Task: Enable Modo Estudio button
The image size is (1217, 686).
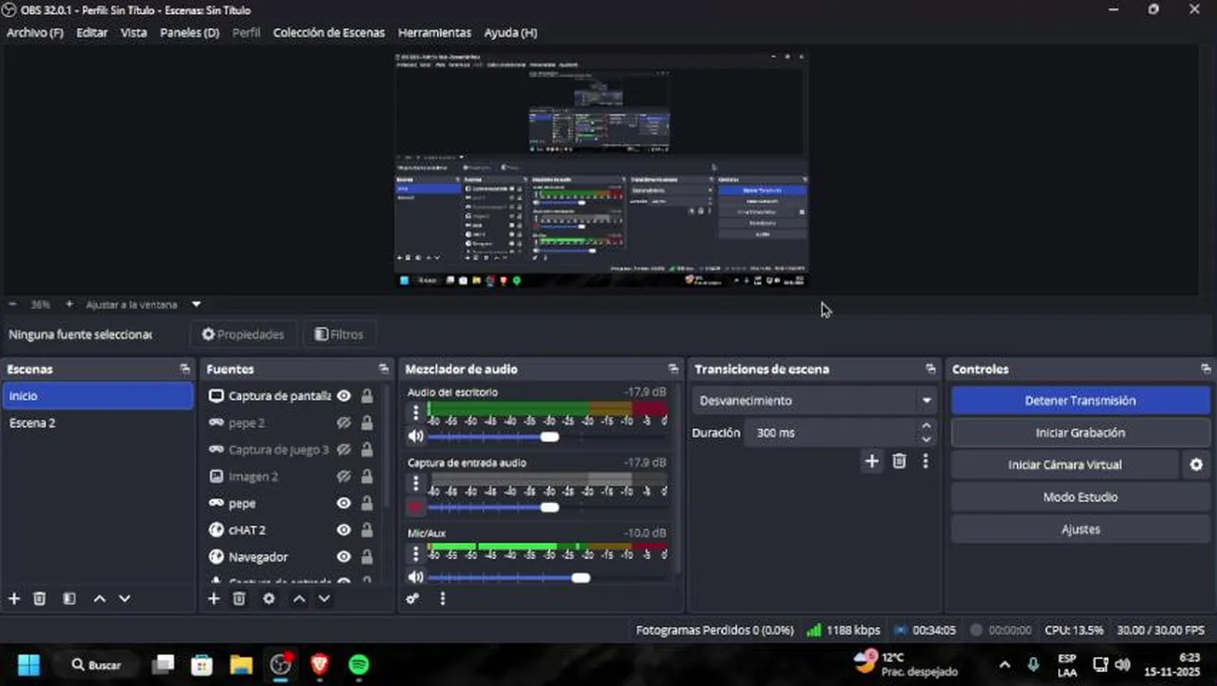Action: (1080, 497)
